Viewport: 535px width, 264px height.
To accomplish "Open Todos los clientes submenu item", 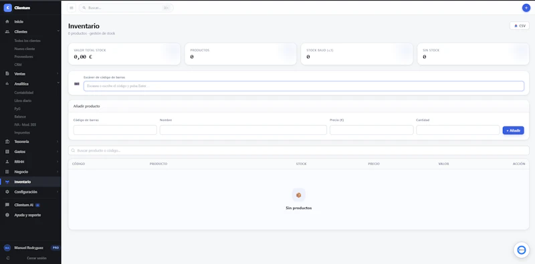I will tap(27, 41).
